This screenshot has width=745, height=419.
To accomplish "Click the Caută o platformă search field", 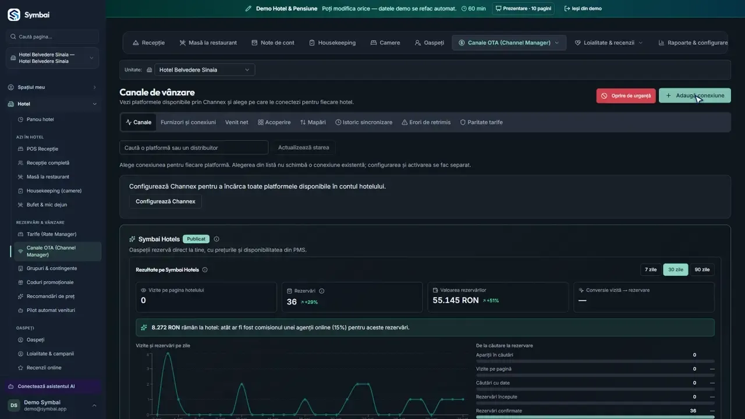I will coord(194,147).
